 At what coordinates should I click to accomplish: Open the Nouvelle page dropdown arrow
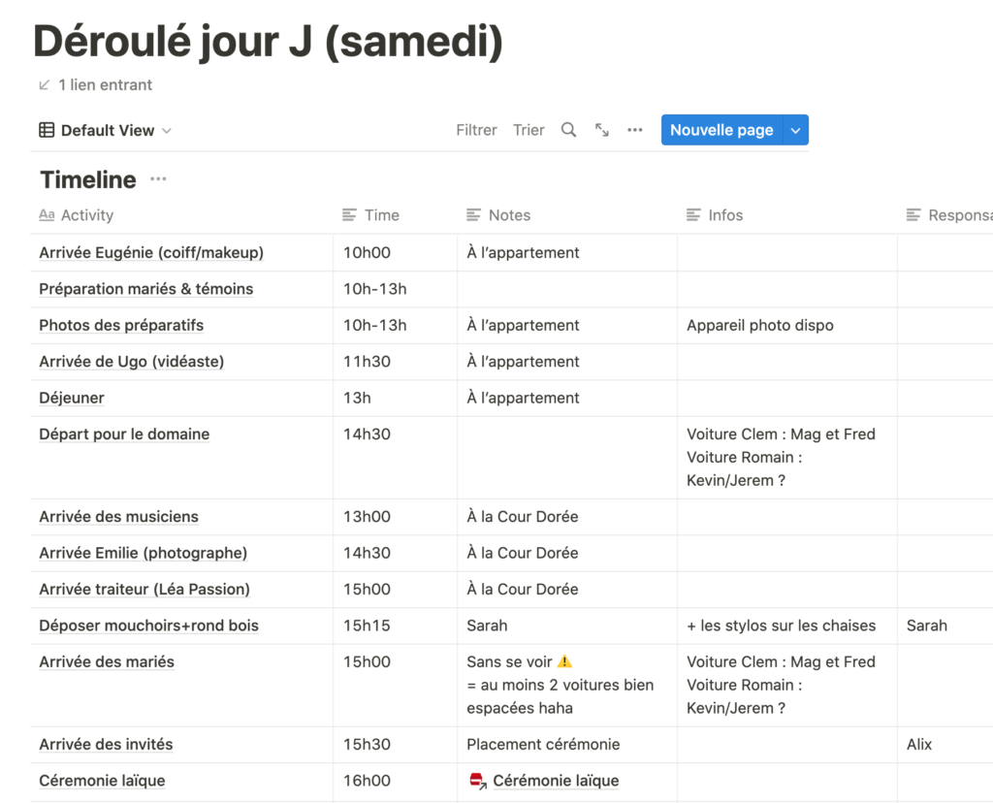(796, 130)
